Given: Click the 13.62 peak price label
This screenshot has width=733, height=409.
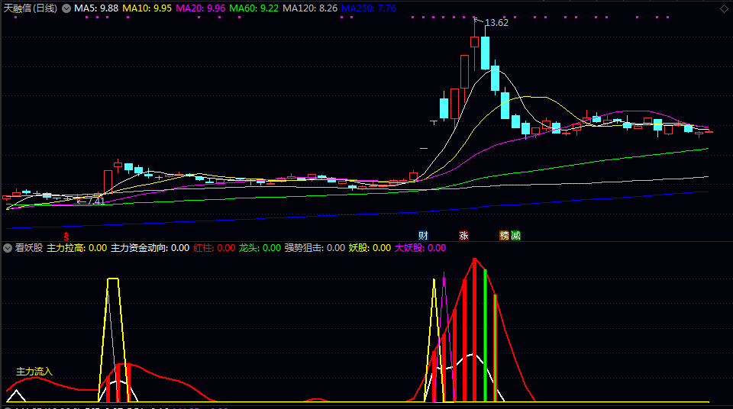Looking at the screenshot, I should point(496,23).
